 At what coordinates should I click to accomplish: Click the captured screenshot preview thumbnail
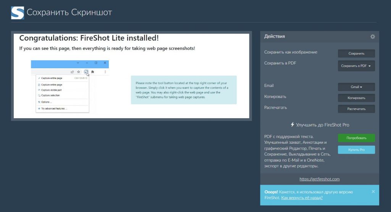(x=131, y=76)
